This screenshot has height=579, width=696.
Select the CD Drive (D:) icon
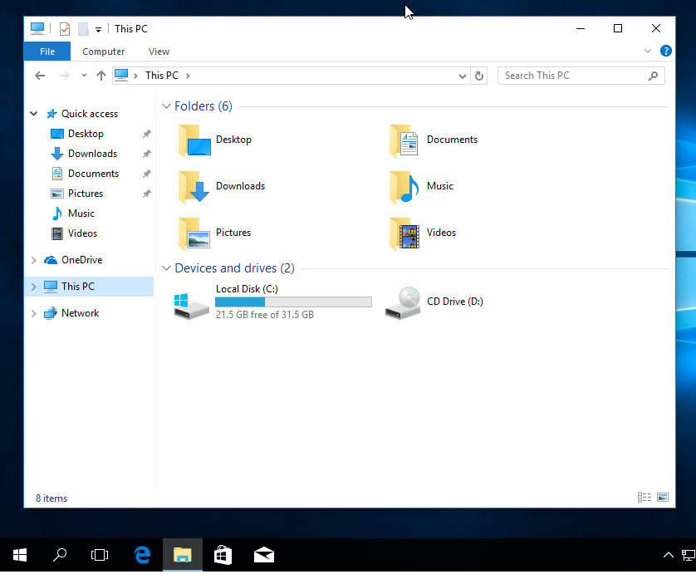click(x=404, y=303)
